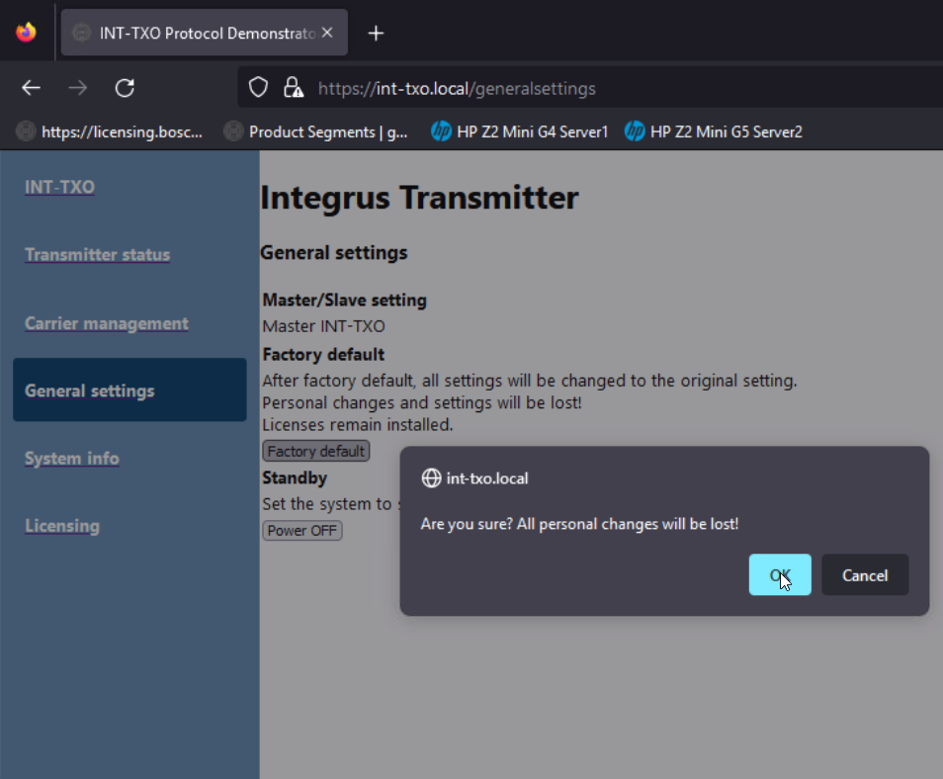This screenshot has width=943, height=779.
Task: Click the shield tracking protection icon
Action: click(258, 88)
